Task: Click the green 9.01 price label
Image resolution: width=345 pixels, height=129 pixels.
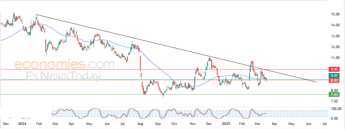Action: point(334,76)
